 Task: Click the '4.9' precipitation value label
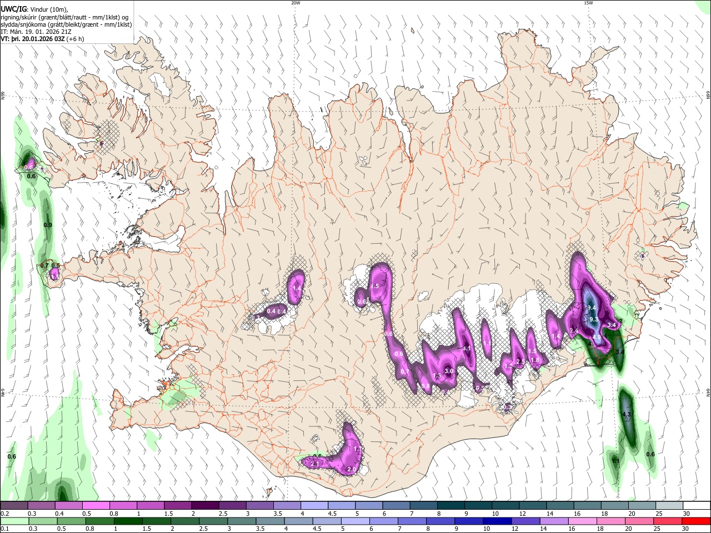(x=597, y=337)
